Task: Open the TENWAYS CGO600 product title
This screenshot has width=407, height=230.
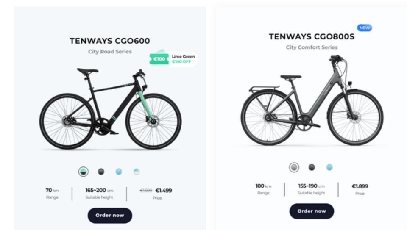Action: (110, 41)
